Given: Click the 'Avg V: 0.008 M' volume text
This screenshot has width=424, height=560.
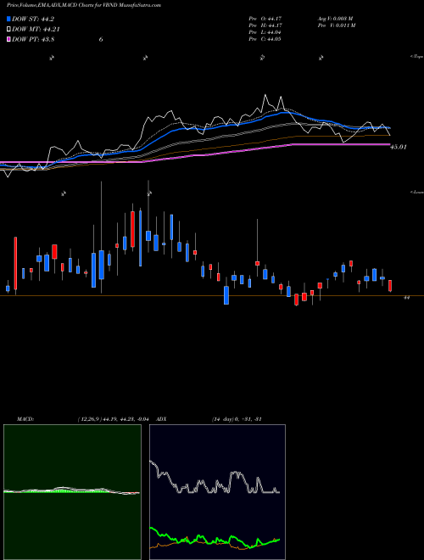Looking at the screenshot, I should click(x=335, y=18).
